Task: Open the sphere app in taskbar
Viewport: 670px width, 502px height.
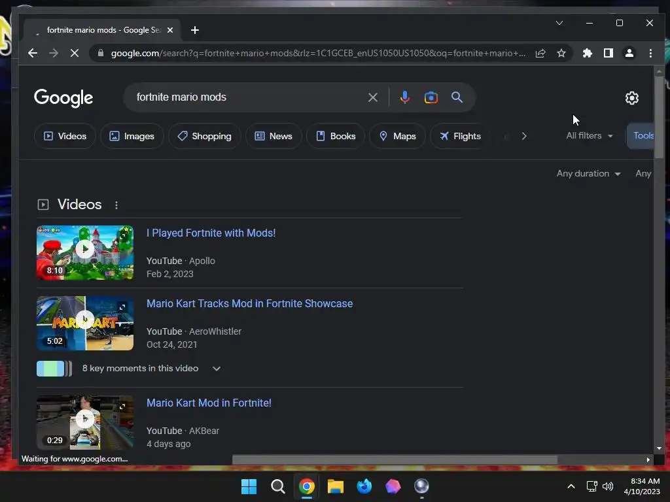Action: tap(422, 486)
